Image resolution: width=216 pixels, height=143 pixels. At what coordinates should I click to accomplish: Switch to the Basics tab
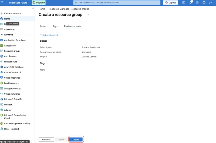(x=43, y=26)
